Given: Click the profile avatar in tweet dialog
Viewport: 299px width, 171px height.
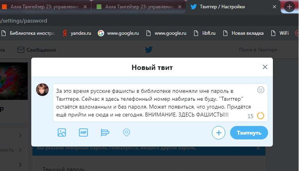Looking at the screenshot, I should coord(42,90).
